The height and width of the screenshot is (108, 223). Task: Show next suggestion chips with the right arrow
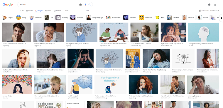click(221, 18)
